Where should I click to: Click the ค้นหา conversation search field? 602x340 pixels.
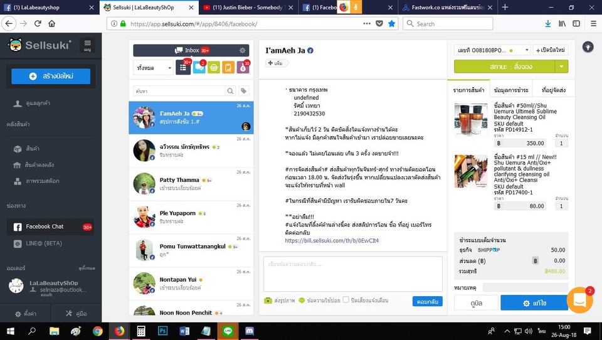click(179, 91)
